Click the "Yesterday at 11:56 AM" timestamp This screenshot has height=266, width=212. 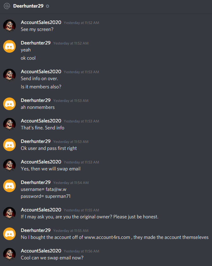pyautogui.click(x=81, y=251)
